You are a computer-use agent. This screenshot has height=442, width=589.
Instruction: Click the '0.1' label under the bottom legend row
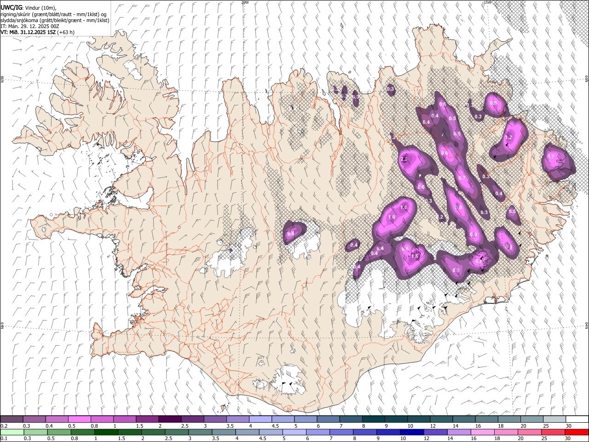(x=3, y=439)
